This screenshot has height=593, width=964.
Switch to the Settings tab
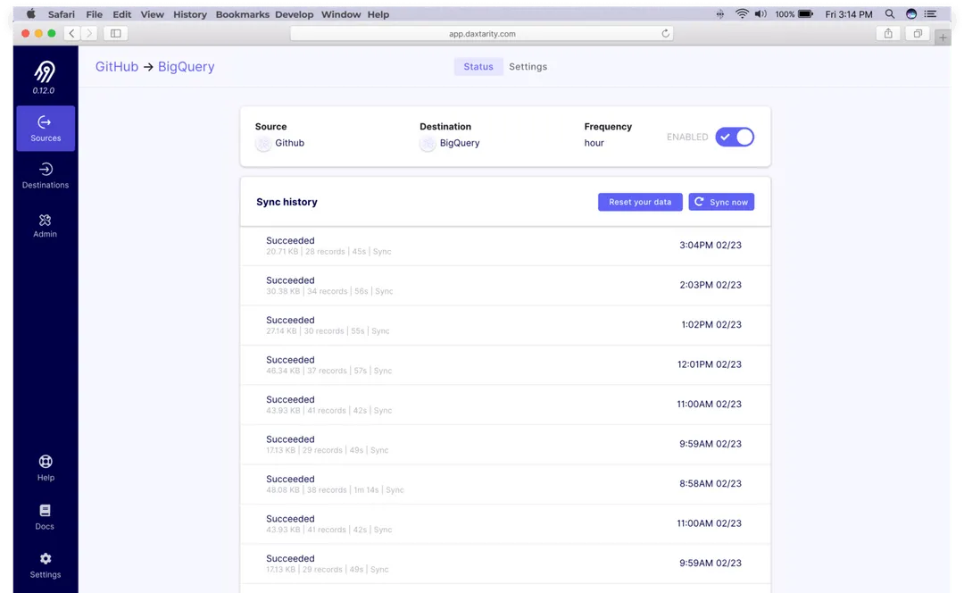pos(528,66)
